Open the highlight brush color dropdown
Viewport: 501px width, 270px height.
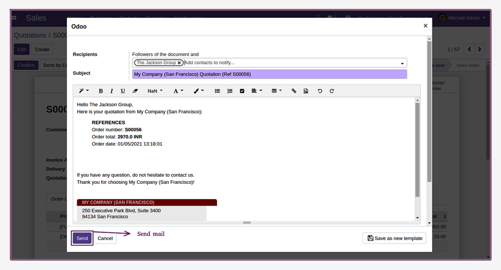point(198,91)
